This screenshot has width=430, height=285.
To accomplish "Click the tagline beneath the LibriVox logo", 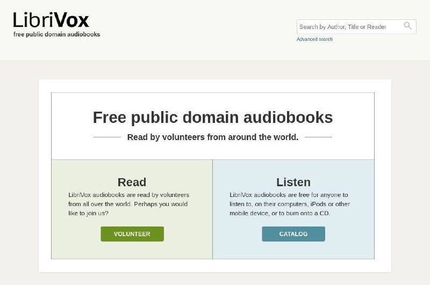I will pyautogui.click(x=57, y=34).
